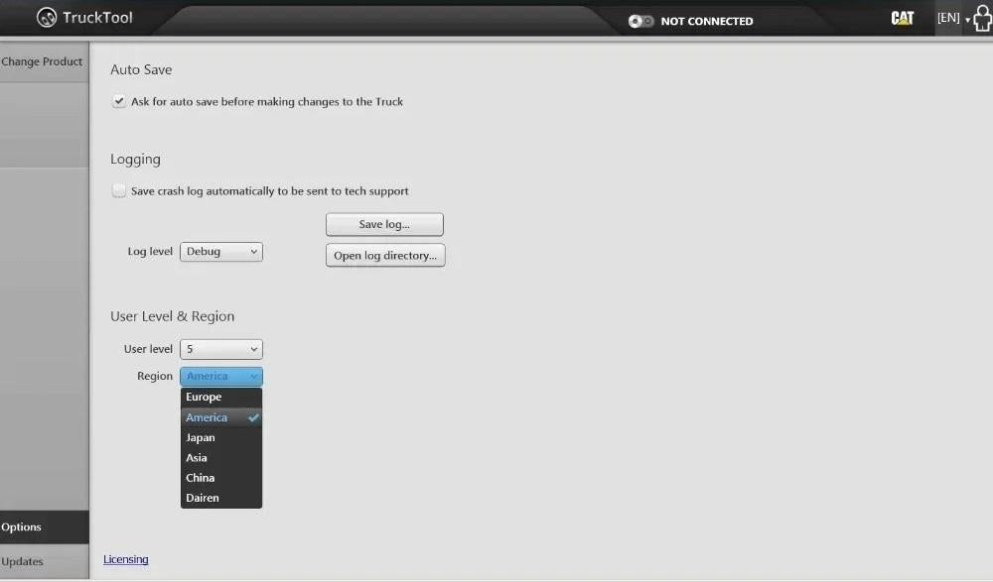
Task: Click the Save log... button
Action: point(384,225)
